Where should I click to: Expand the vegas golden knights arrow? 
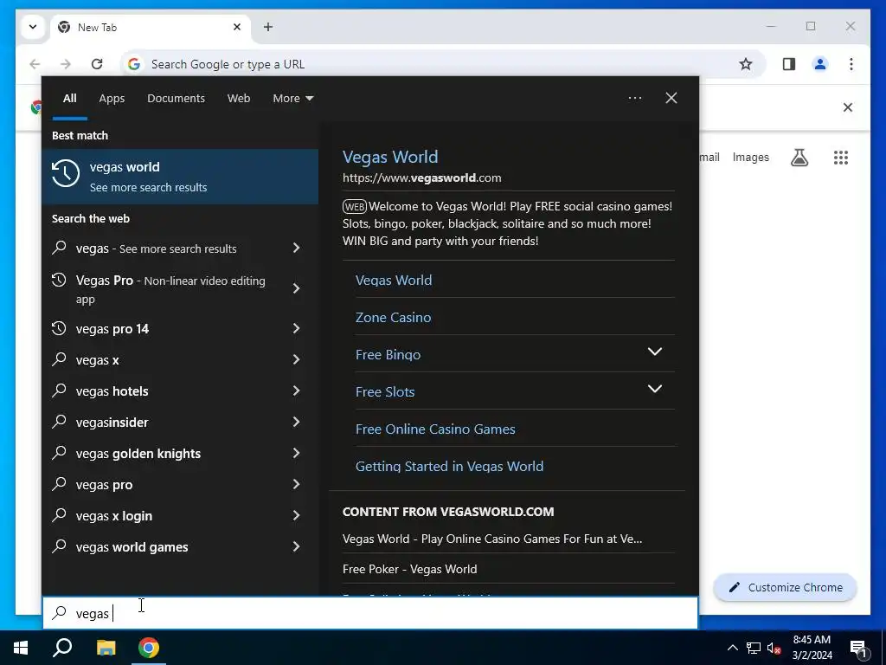[296, 453]
